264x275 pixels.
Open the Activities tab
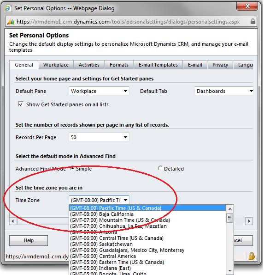coord(89,65)
